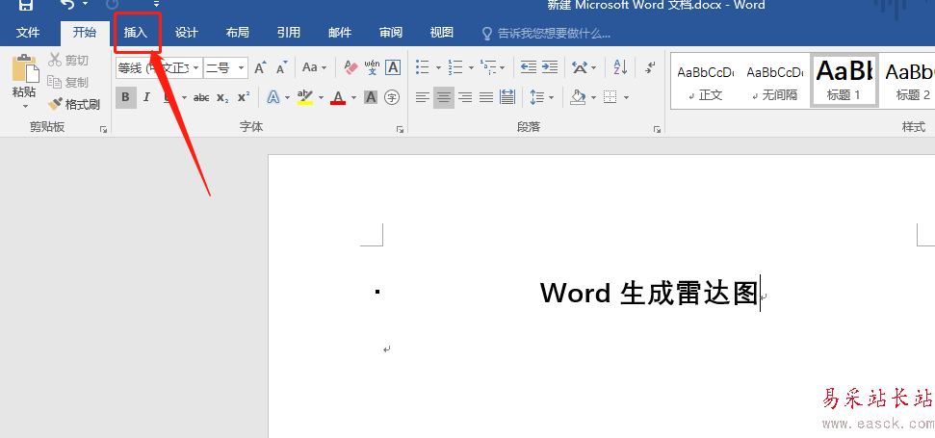Image resolution: width=935 pixels, height=438 pixels.
Task: Click the Cut (剪切) scissors command
Action: point(68,60)
